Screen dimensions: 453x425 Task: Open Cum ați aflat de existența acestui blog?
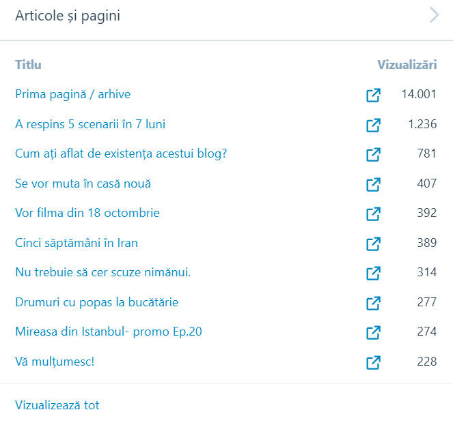tap(121, 153)
